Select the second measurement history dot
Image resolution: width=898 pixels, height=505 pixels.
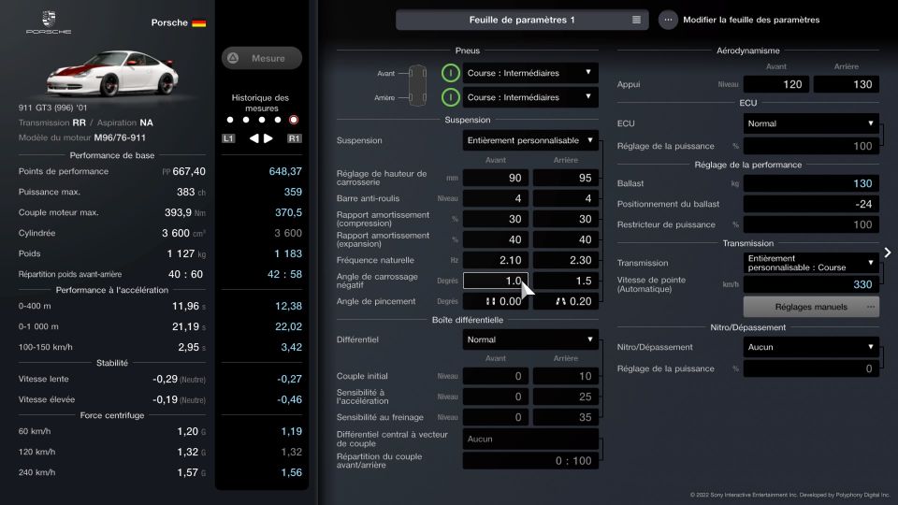tap(246, 120)
